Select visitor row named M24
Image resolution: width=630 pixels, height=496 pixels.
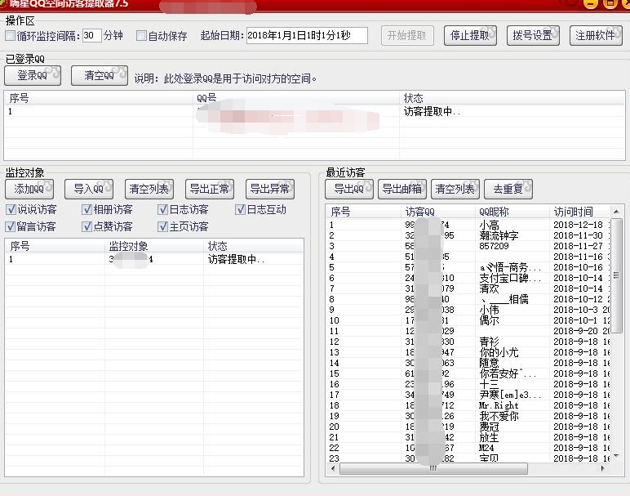(469, 448)
